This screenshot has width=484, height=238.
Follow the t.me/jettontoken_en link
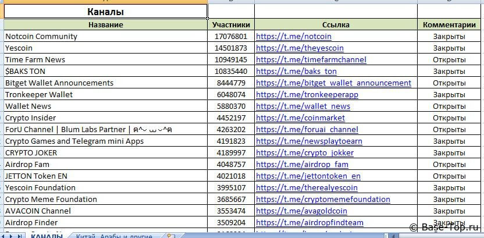(x=308, y=176)
